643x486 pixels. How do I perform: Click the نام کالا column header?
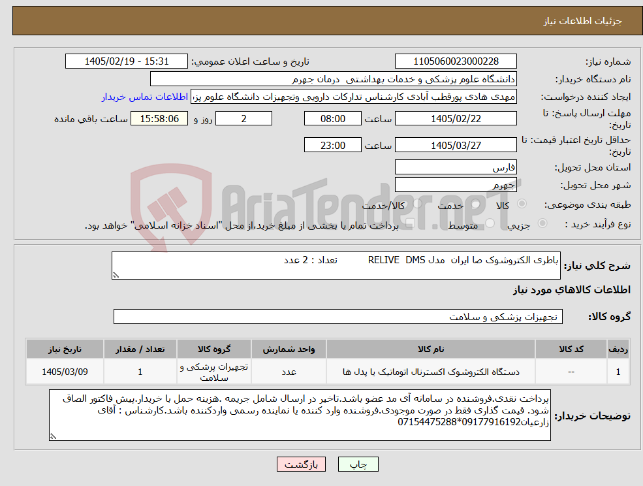pyautogui.click(x=431, y=349)
